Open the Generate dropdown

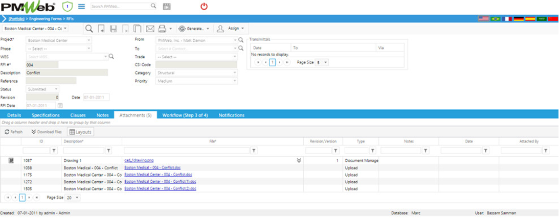(x=194, y=29)
